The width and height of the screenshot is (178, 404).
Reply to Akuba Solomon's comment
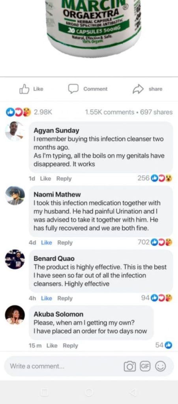click(x=70, y=346)
